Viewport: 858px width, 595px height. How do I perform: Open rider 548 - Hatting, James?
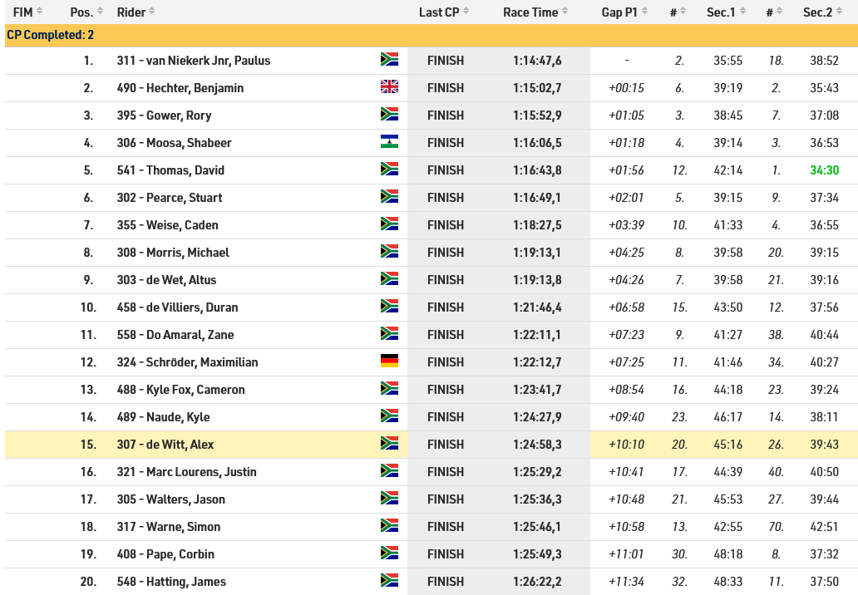pyautogui.click(x=171, y=582)
